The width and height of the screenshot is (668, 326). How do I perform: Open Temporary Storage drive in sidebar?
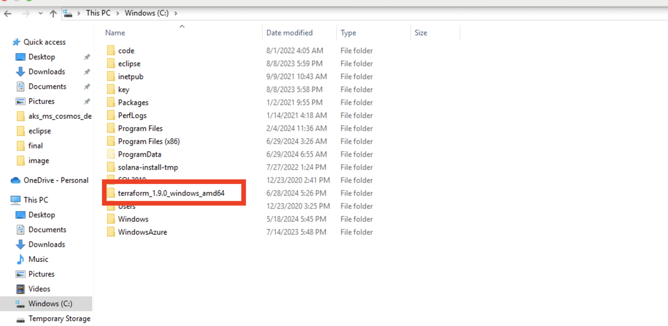(x=59, y=318)
